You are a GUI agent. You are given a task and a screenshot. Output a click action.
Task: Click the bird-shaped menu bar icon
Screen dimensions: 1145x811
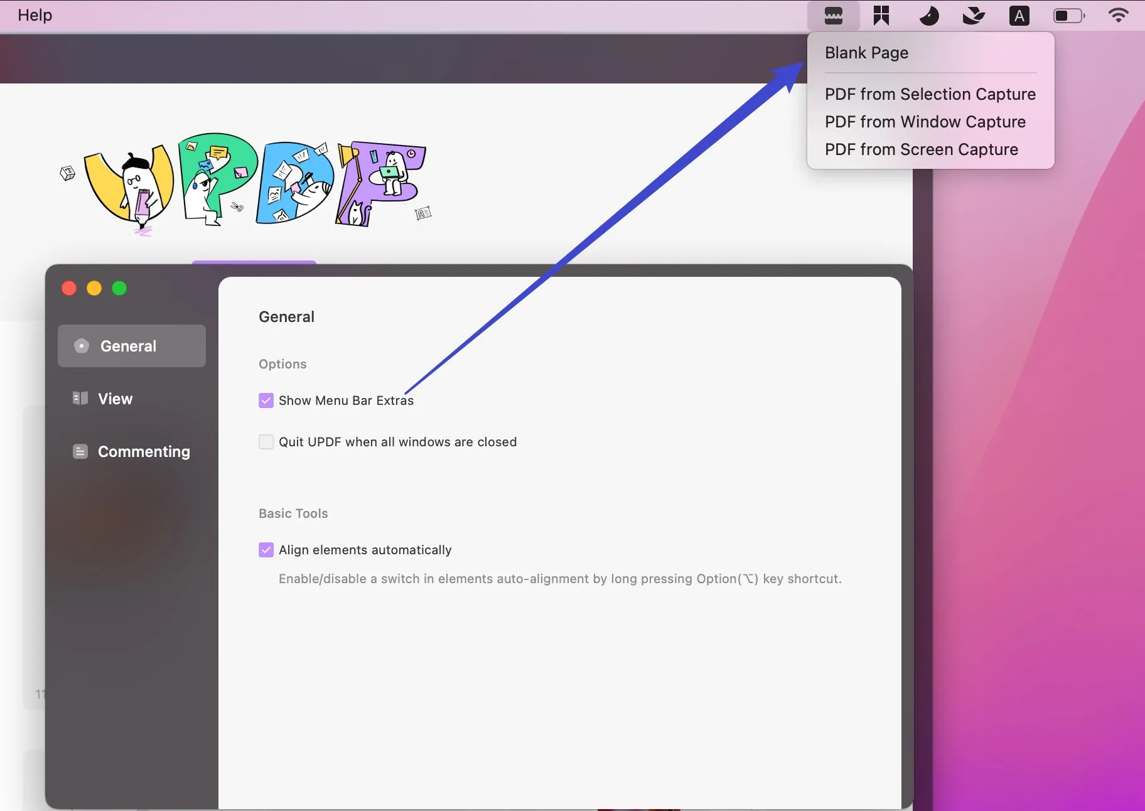click(974, 16)
